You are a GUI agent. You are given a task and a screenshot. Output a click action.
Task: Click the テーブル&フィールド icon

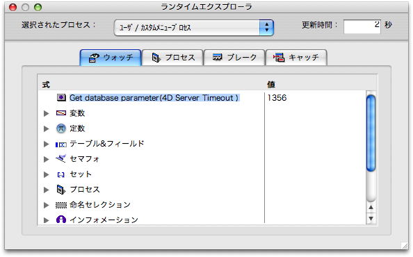pyautogui.click(x=61, y=144)
